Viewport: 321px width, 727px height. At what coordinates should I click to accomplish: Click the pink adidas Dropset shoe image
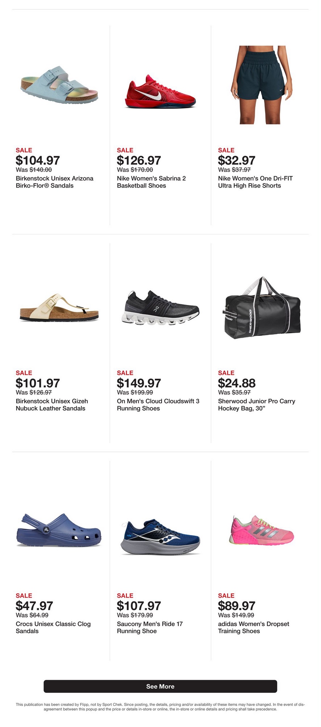pyautogui.click(x=261, y=530)
